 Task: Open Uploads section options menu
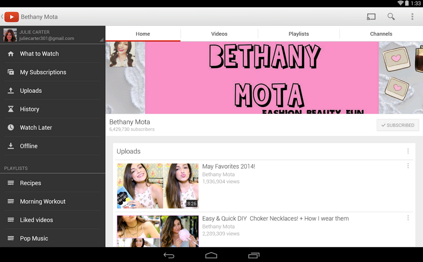pyautogui.click(x=408, y=151)
